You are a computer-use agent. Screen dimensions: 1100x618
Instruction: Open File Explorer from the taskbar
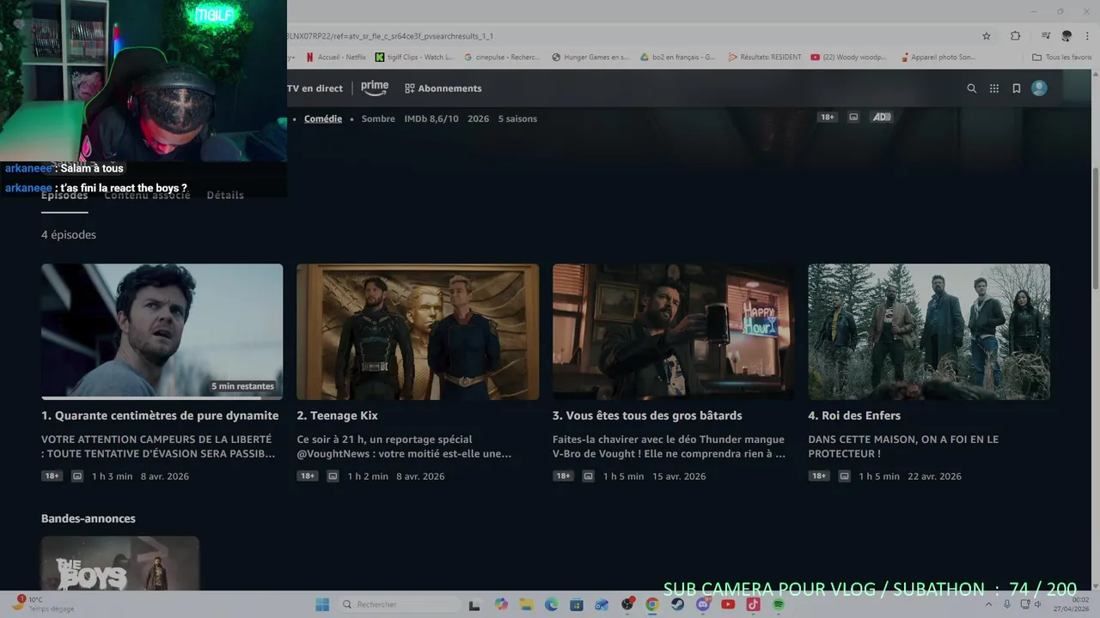click(x=527, y=604)
